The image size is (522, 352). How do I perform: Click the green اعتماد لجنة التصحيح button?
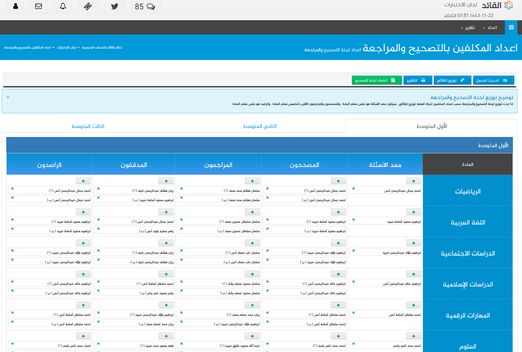pyautogui.click(x=376, y=81)
